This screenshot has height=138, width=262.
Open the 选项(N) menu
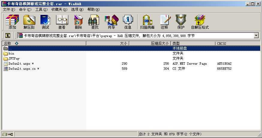point(77,10)
